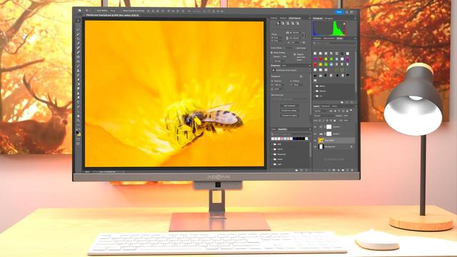457x257 pixels.
Task: Expand the Light swatch folder
Action: 272,164
